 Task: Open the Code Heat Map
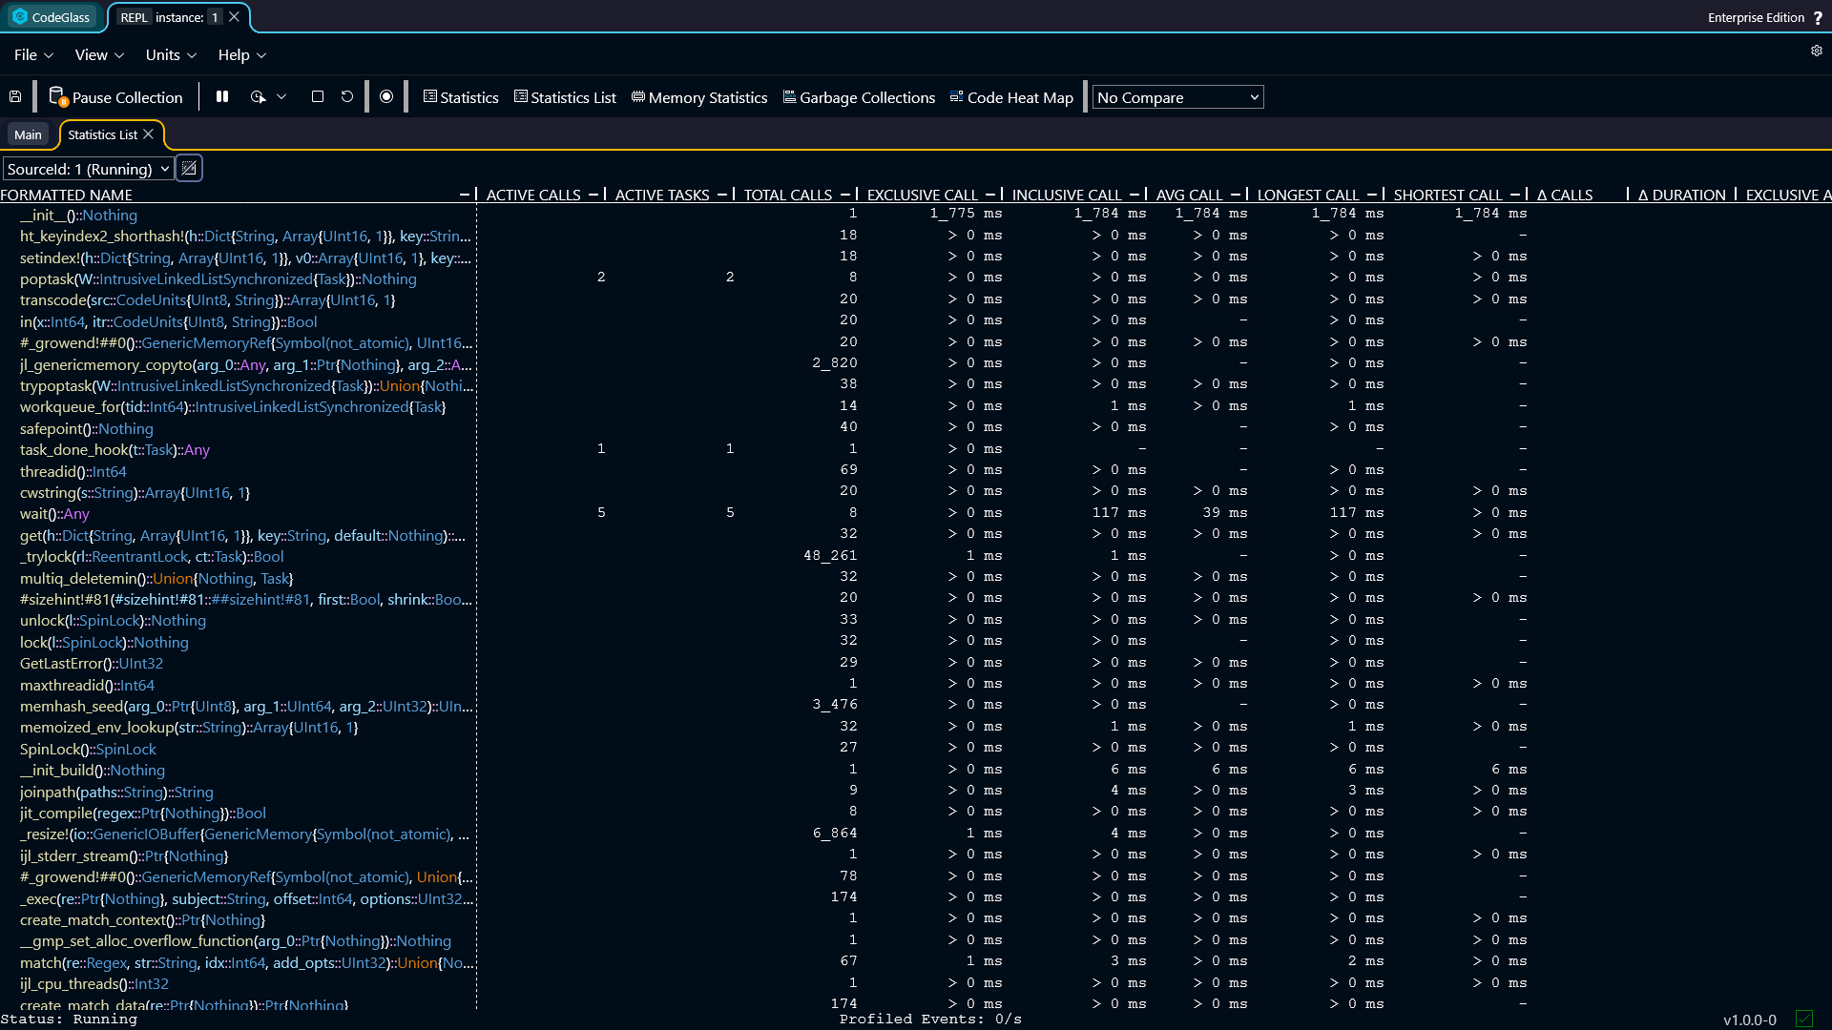tap(1011, 97)
